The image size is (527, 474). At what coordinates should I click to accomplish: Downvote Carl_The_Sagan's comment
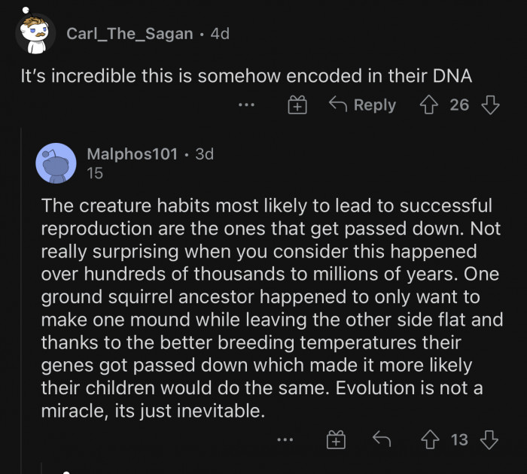pyautogui.click(x=490, y=105)
